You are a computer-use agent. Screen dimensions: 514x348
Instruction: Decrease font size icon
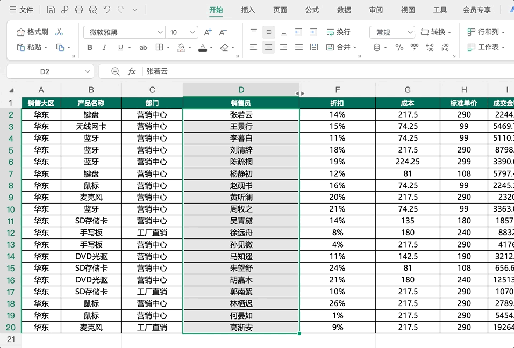[223, 32]
